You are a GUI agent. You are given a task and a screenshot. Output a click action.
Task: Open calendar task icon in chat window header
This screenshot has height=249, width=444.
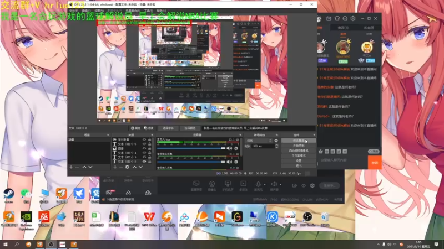329,19
